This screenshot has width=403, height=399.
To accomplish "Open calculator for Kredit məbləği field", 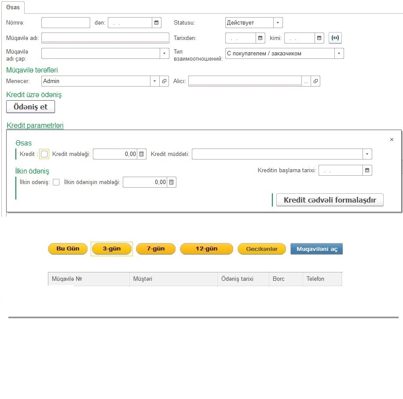I will [x=142, y=154].
